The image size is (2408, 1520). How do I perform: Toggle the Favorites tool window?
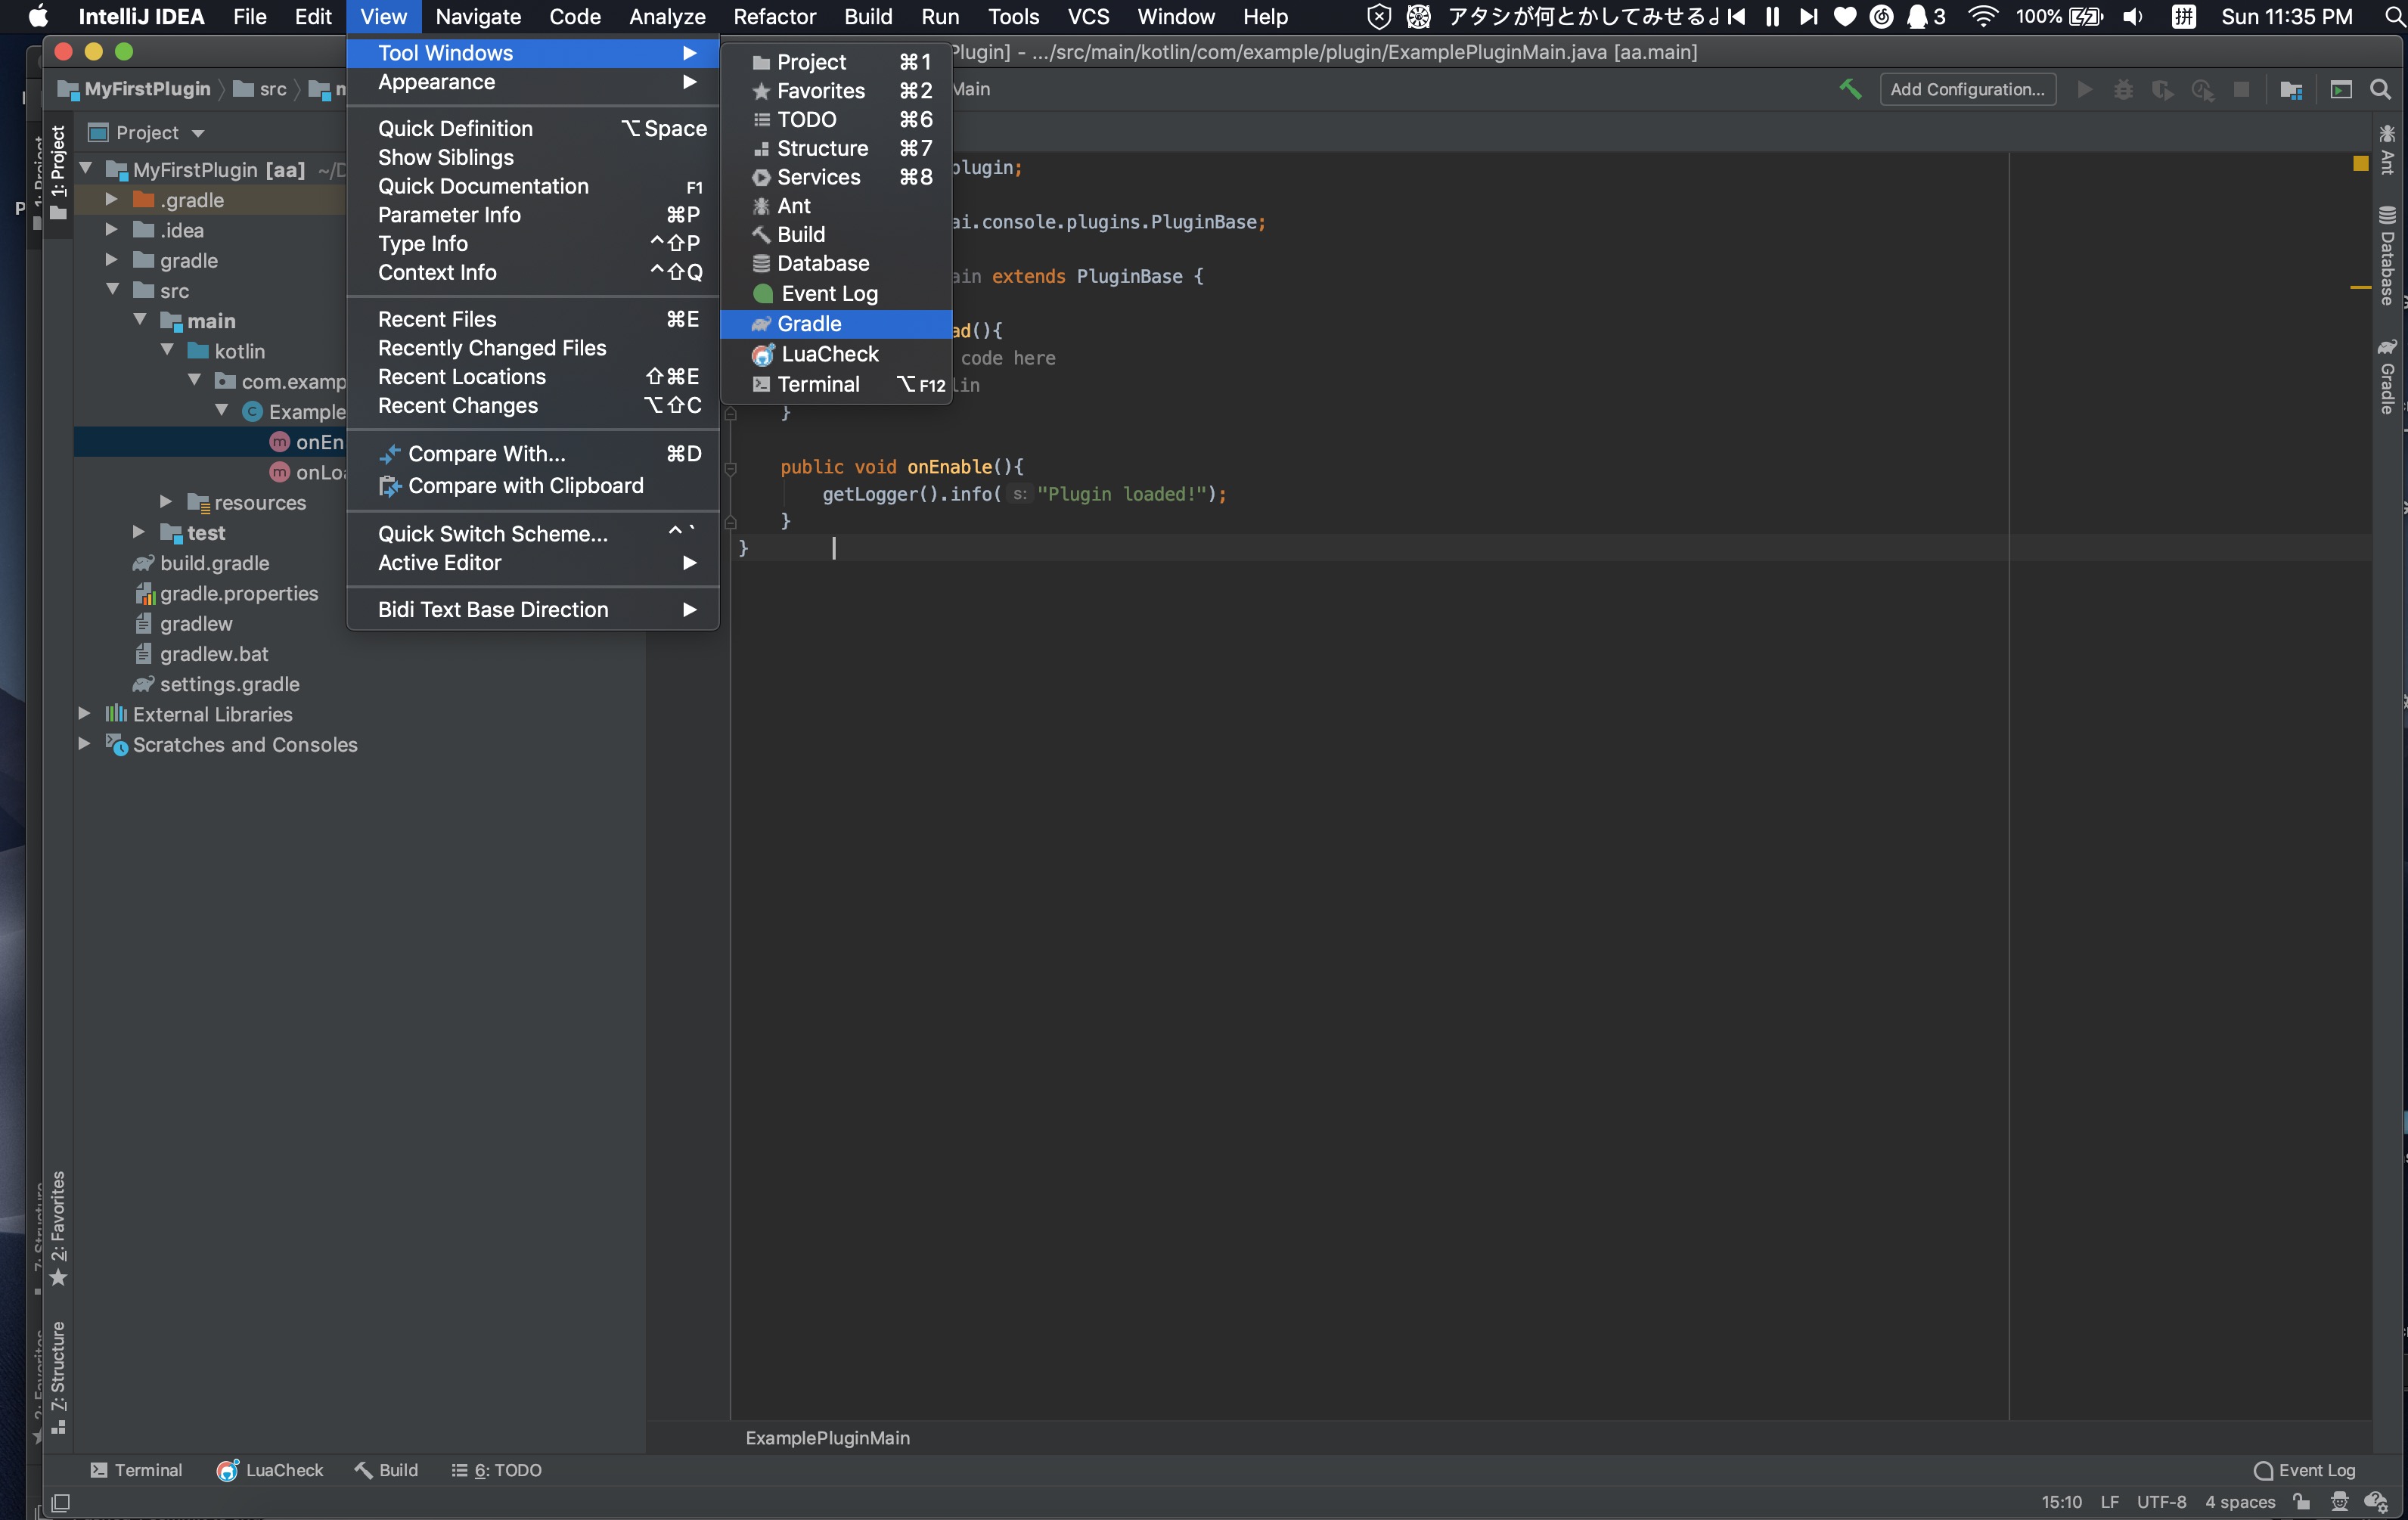820,89
